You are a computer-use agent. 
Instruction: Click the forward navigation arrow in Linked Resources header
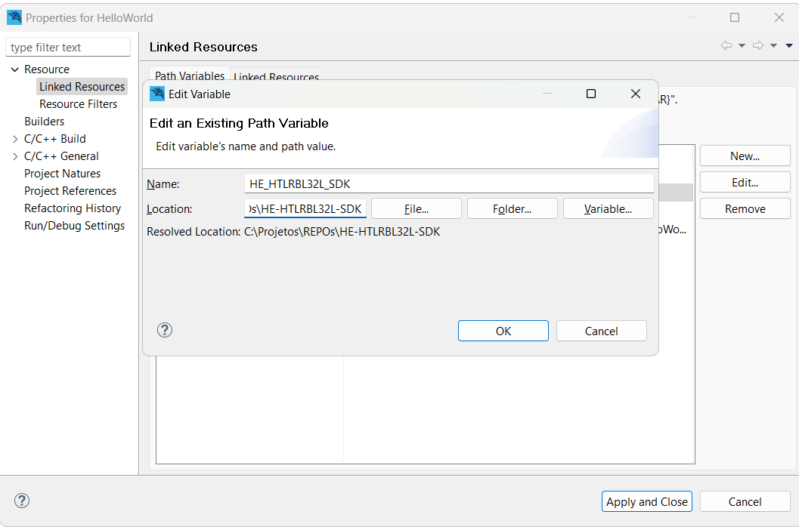pos(758,46)
